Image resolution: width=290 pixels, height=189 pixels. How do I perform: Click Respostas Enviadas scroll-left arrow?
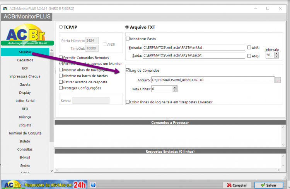(x=57, y=170)
